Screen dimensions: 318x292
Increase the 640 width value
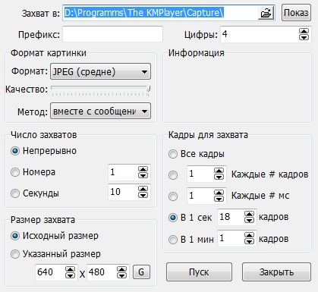[x=70, y=269]
